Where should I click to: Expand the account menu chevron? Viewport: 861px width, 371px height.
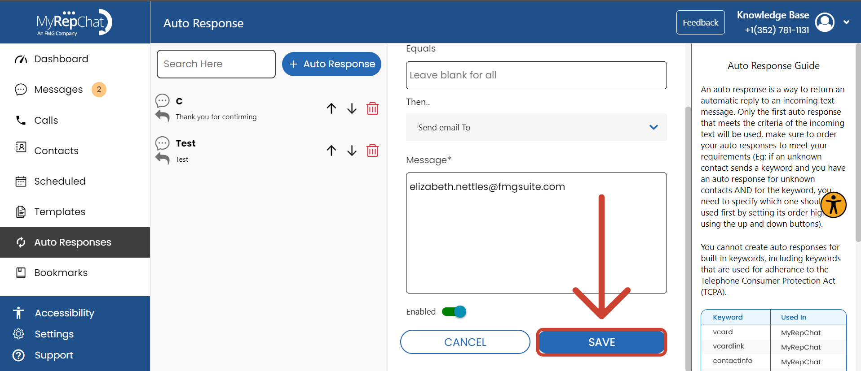tap(847, 22)
